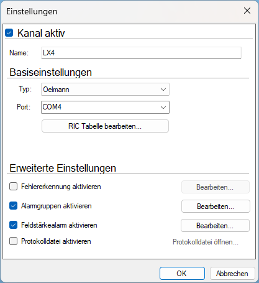Click the Name input field containing LX4
This screenshot has height=283, width=259.
tap(141, 53)
